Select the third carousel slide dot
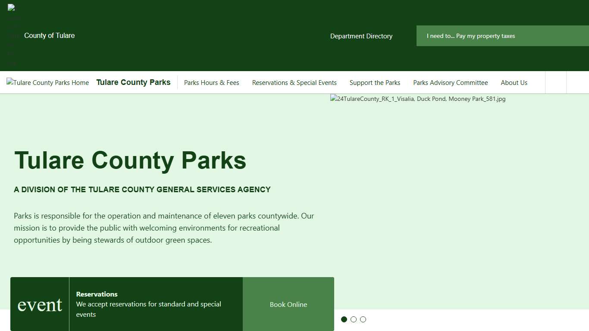Image resolution: width=589 pixels, height=331 pixels. [x=363, y=319]
